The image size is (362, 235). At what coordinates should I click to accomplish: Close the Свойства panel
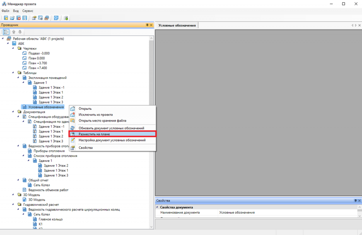pos(360,201)
